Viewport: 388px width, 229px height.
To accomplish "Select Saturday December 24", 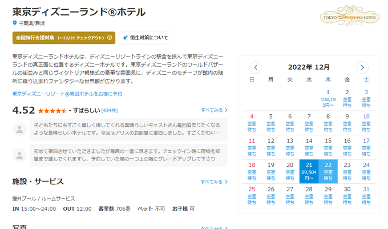I will pos(366,171).
